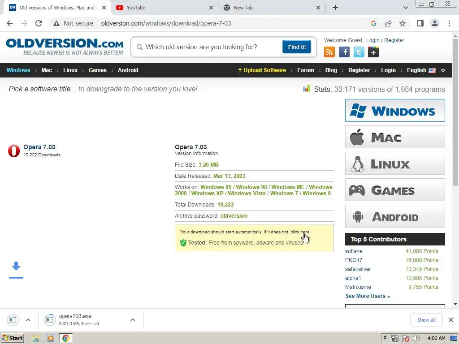The image size is (459, 344).
Task: Expand the tab search dropdown arrow
Action: coord(405,8)
